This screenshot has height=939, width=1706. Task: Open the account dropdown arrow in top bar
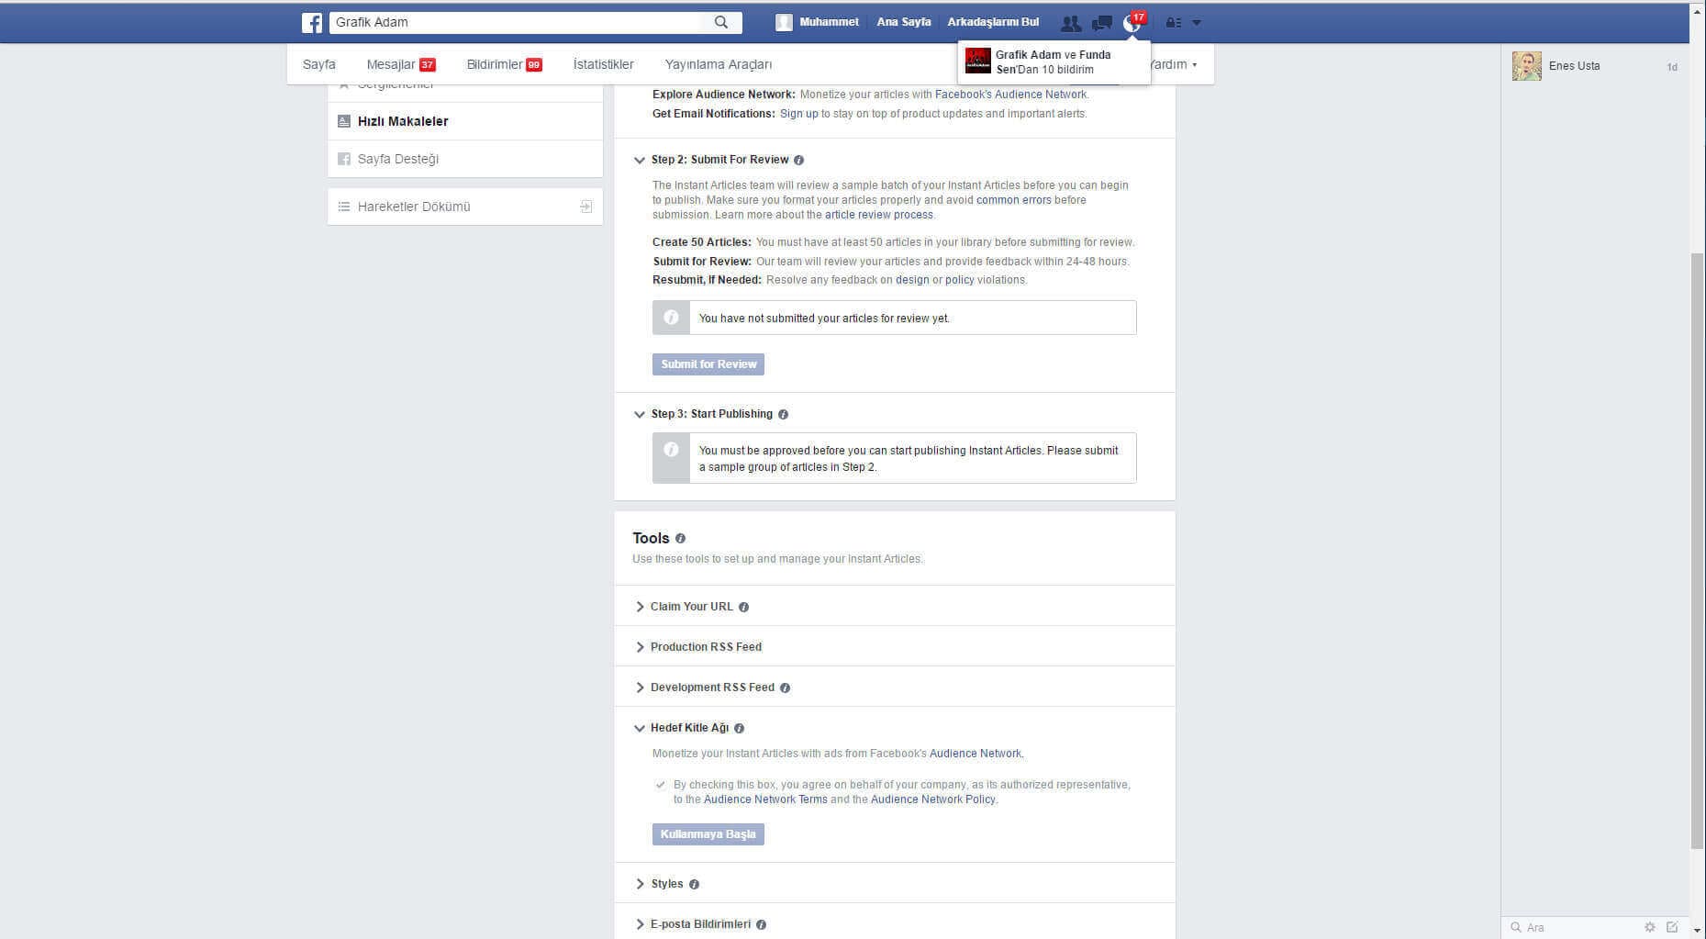click(x=1196, y=23)
